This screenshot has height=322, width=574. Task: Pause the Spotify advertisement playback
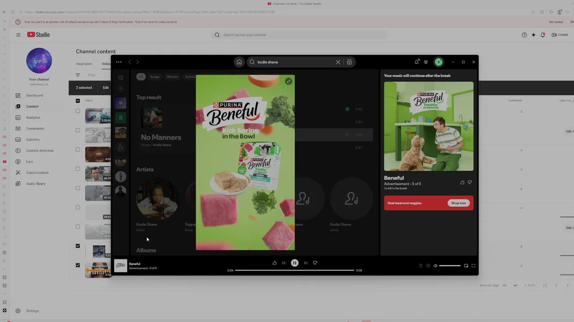295,263
